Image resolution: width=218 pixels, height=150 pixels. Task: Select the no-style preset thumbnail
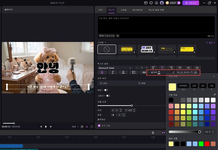tap(107, 49)
